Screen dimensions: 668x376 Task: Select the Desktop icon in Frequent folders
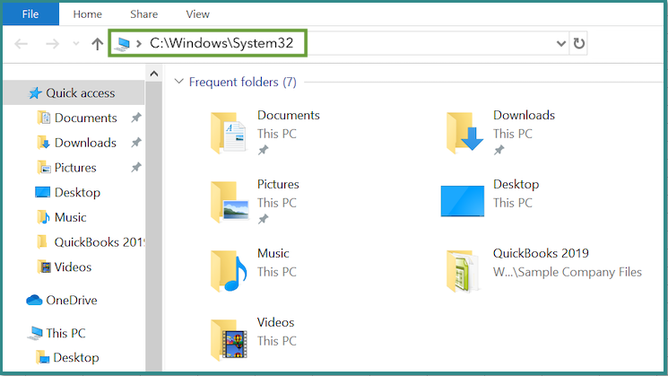463,201
